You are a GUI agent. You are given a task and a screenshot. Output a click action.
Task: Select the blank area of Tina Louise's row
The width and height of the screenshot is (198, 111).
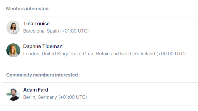click(143, 28)
